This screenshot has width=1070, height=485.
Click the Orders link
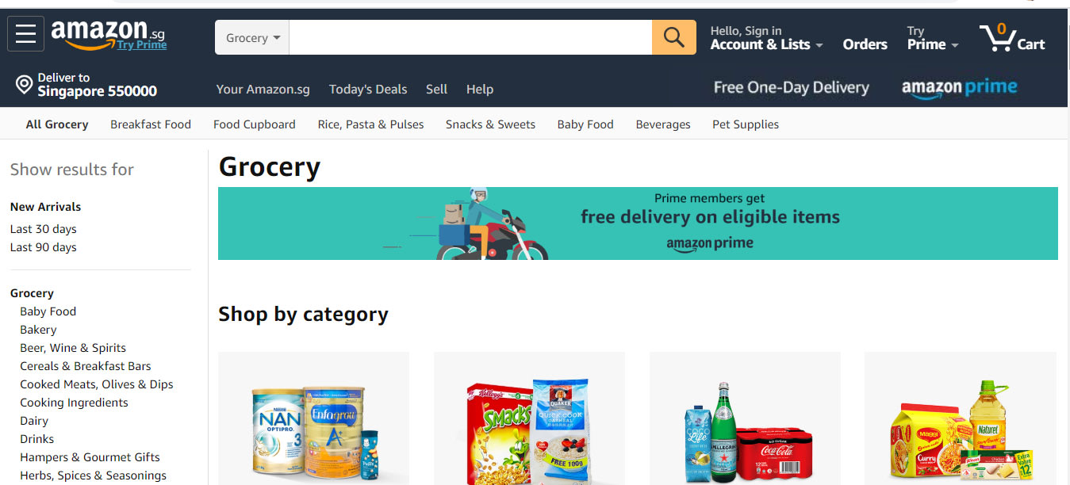pyautogui.click(x=865, y=44)
